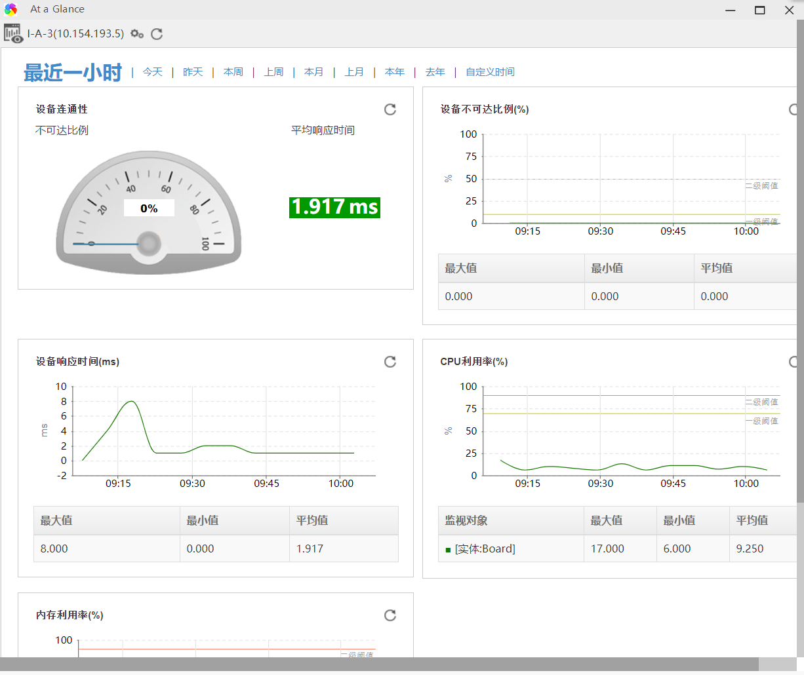Refresh the CPU利用率(%) panel

(x=794, y=362)
